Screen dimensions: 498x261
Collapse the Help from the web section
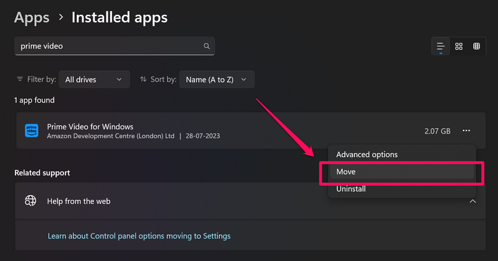[472, 201]
